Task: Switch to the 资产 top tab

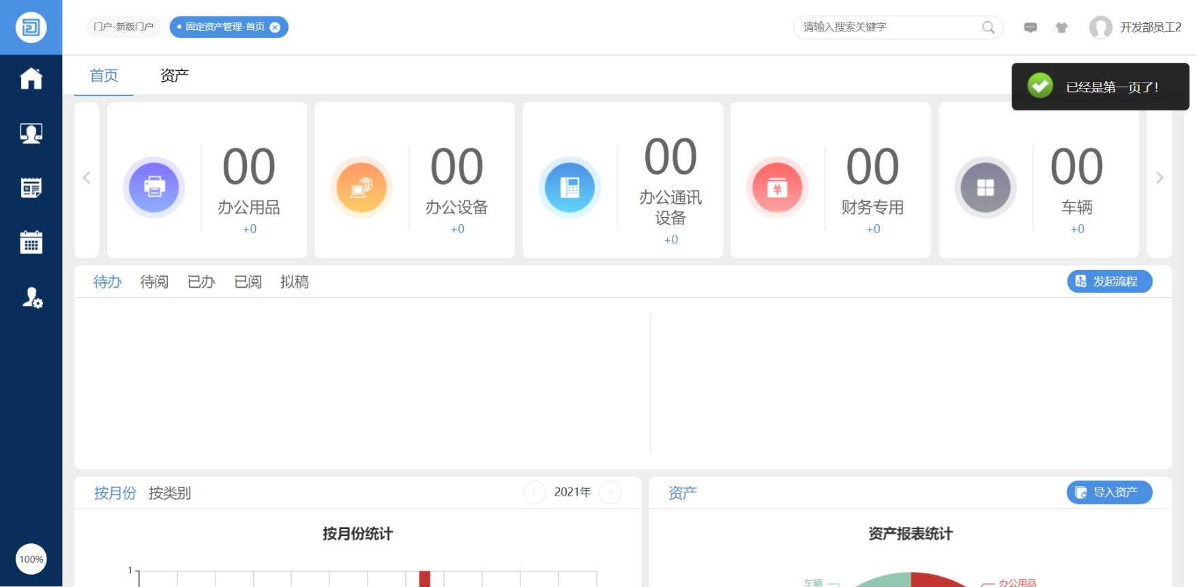Action: point(175,76)
